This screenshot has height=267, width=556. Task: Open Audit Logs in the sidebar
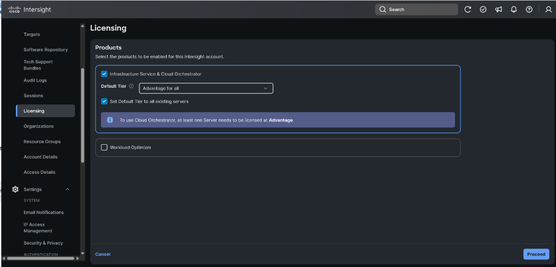35,81
